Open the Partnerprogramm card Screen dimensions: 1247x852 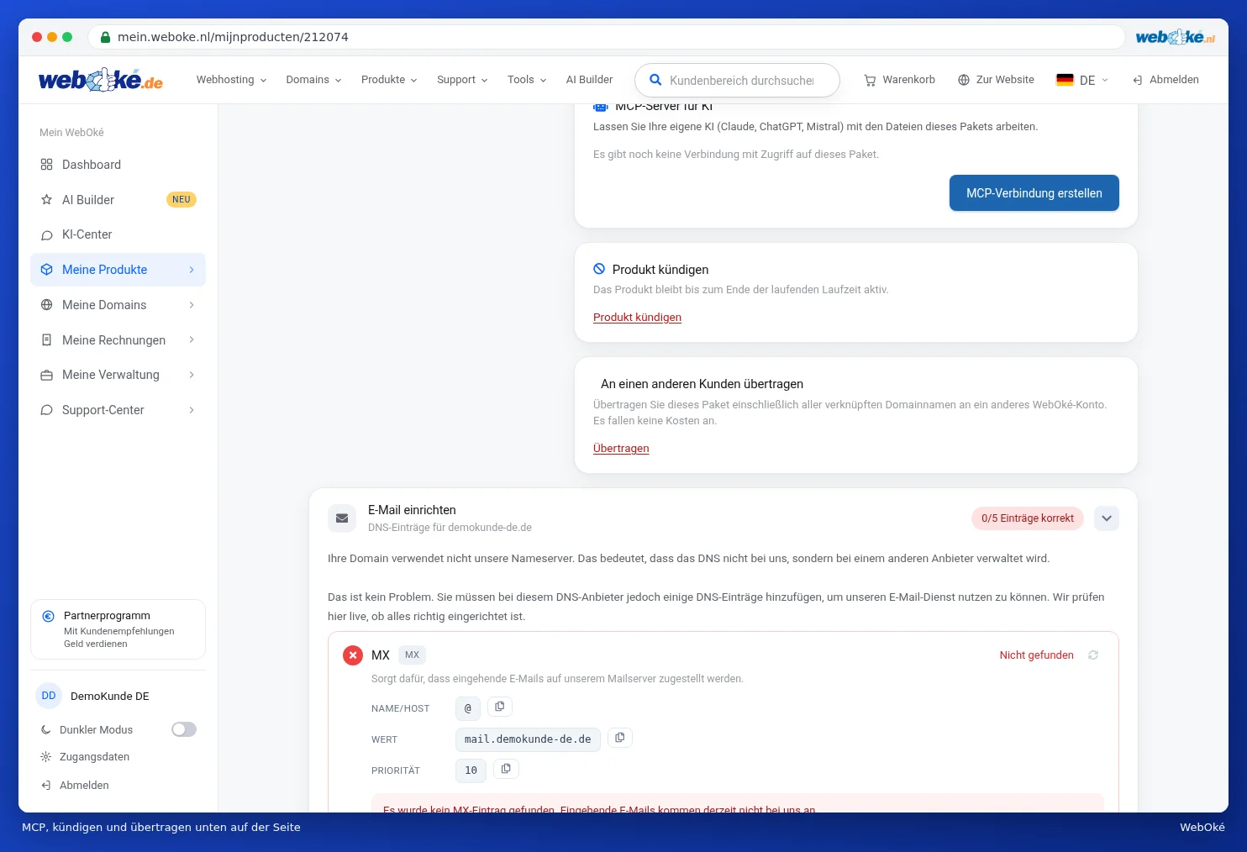click(x=118, y=629)
